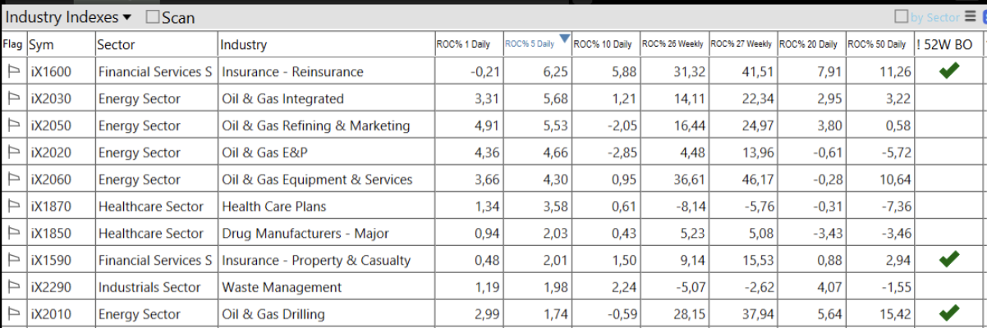Sort by ROC% 50 Daily column header
Viewport: 987px width, 328px height.
tap(877, 44)
